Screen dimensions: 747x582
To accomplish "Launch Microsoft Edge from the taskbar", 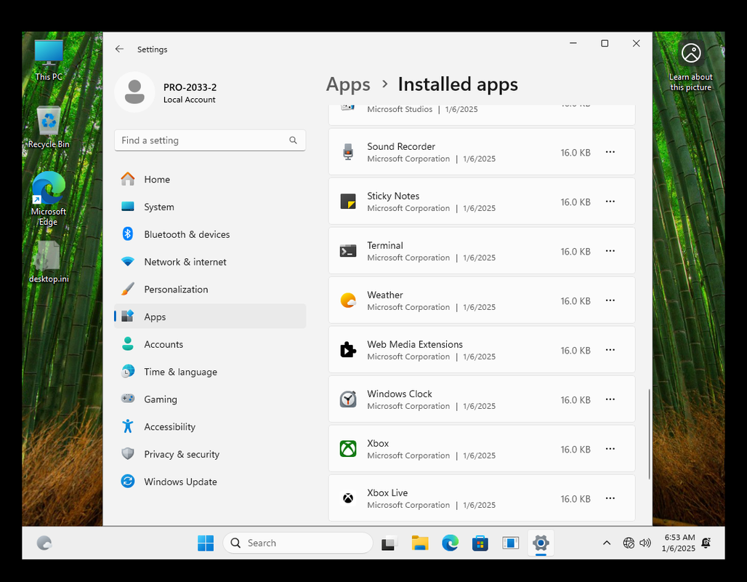I will click(450, 543).
